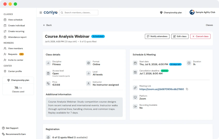The image size is (219, 139).
Task: Click the Center profile map pin icon
Action: 5,71
